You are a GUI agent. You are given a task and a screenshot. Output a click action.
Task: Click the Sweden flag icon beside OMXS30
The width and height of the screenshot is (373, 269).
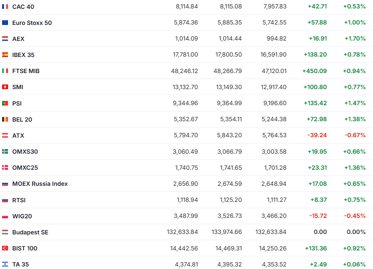tap(5, 152)
